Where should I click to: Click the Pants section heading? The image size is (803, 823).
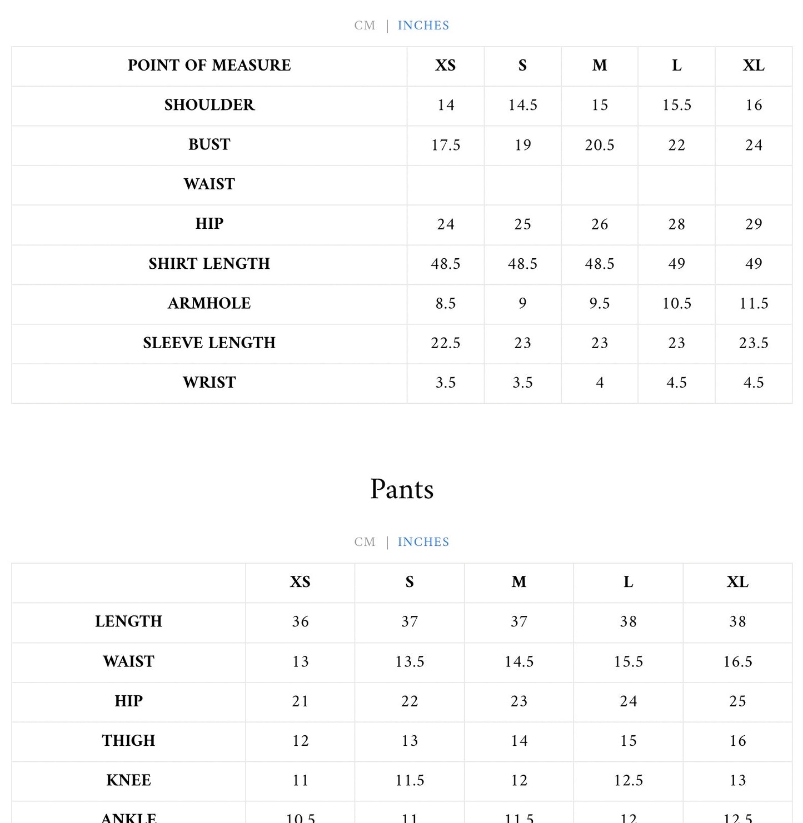point(402,489)
